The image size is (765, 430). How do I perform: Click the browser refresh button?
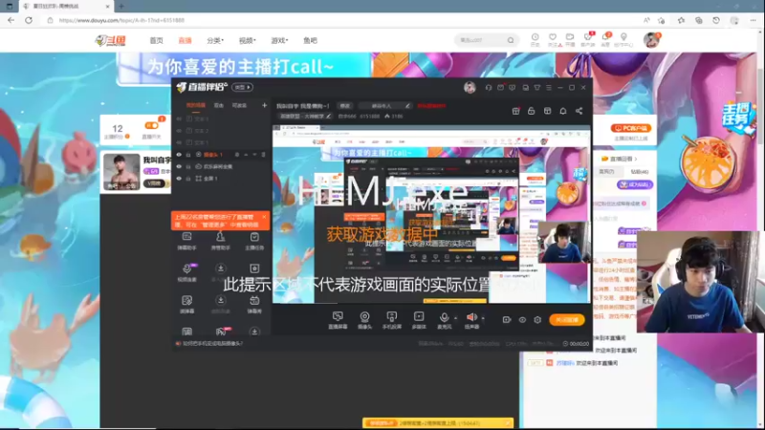click(29, 20)
